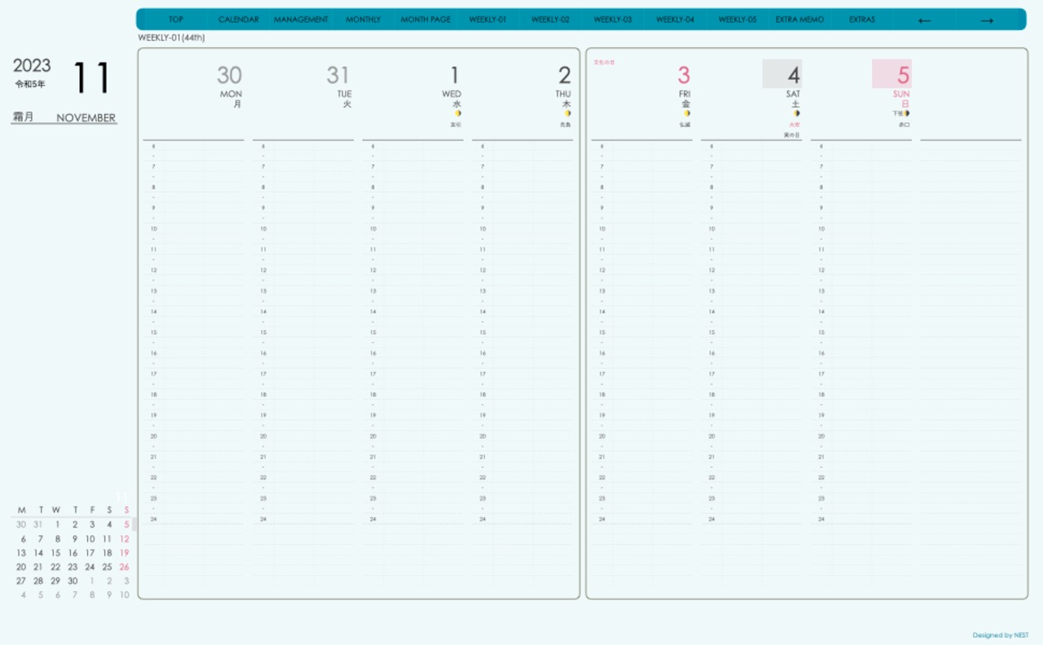
Task: Select 15 in the mini calendar
Action: click(x=55, y=553)
